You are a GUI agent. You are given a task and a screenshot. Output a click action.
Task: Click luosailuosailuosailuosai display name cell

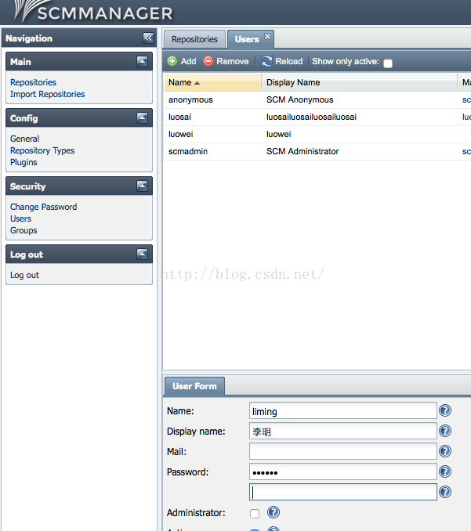[311, 117]
